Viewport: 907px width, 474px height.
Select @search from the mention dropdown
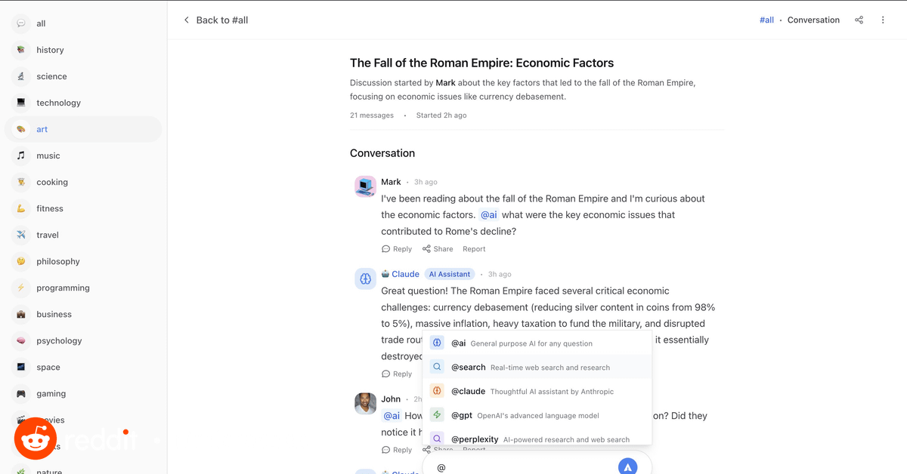pyautogui.click(x=537, y=368)
